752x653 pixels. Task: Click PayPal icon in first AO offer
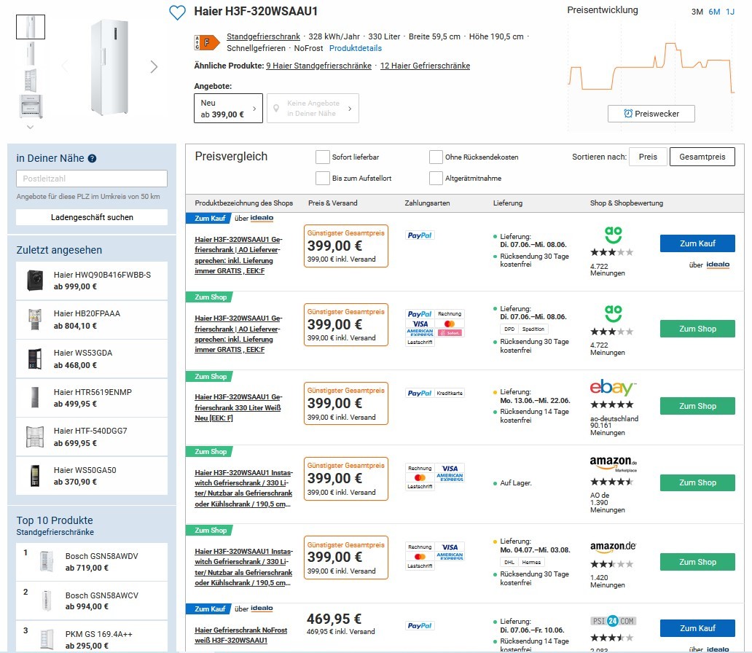[420, 235]
